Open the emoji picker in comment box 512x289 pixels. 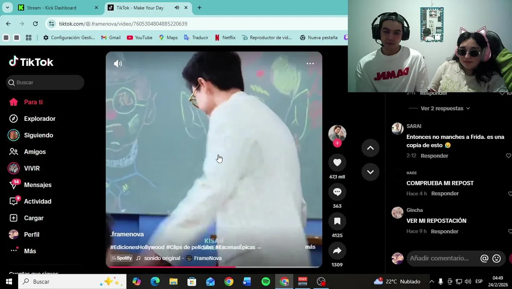tap(497, 258)
